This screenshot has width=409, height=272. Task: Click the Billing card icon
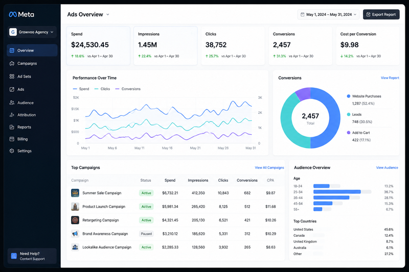click(12, 139)
